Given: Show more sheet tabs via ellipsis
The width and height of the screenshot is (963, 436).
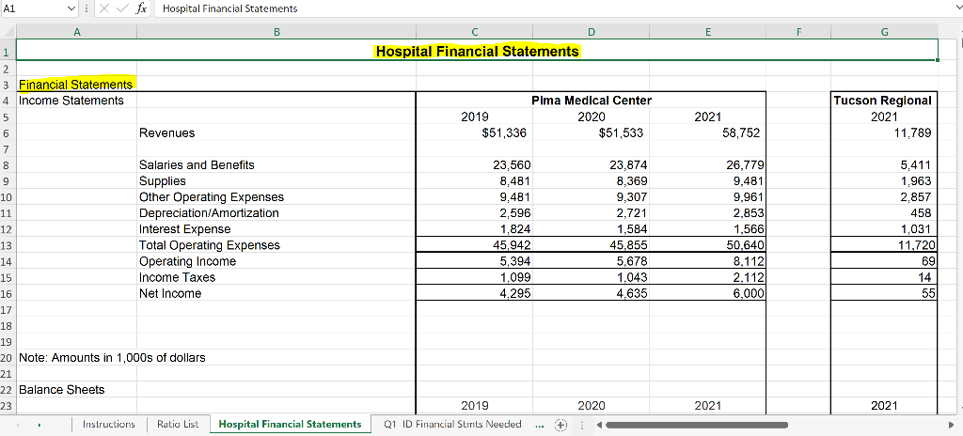Looking at the screenshot, I should pos(539,425).
